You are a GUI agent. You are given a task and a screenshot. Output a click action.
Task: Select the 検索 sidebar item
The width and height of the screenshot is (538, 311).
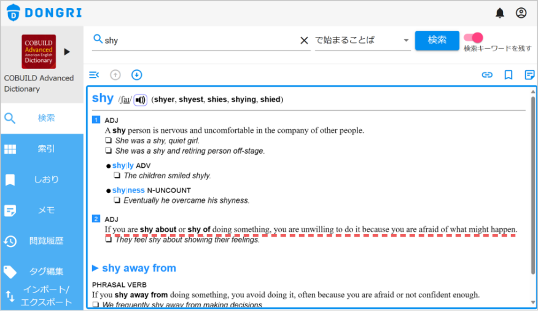42,118
